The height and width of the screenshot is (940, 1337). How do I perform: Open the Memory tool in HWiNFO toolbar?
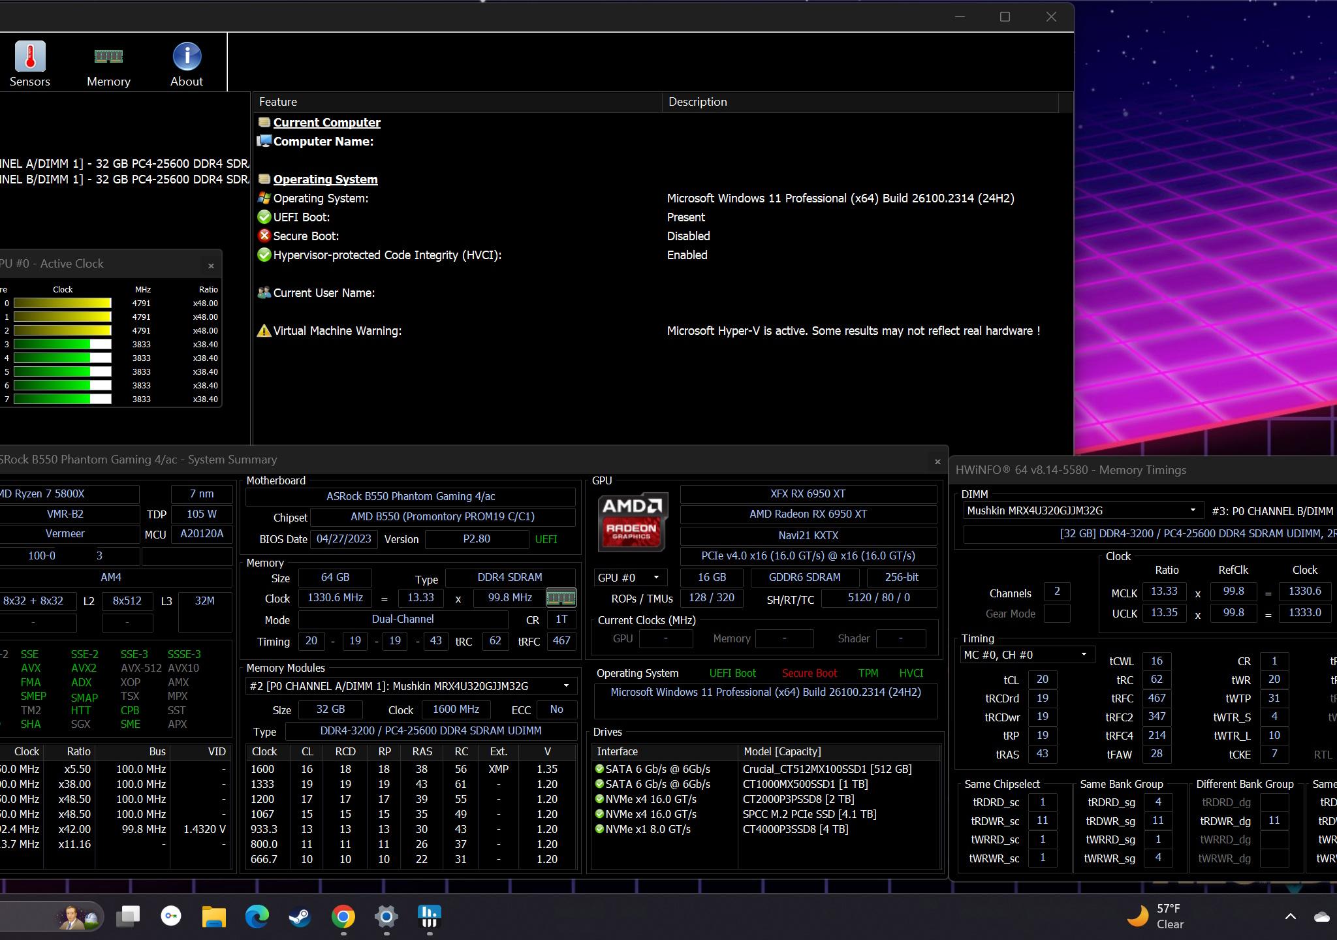click(108, 64)
